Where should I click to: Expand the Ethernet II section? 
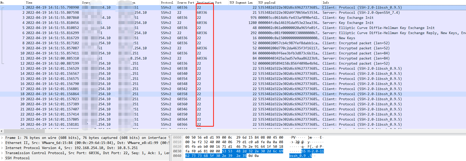2,143
